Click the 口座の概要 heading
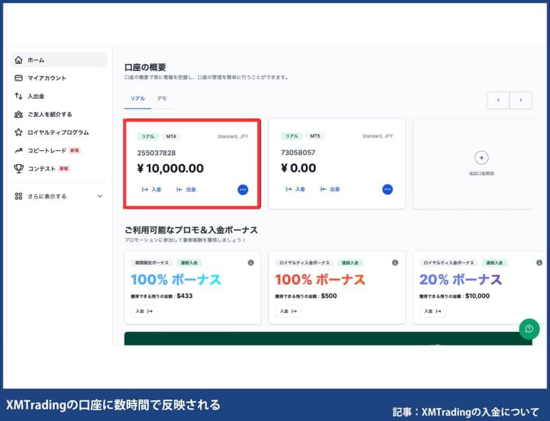The height and width of the screenshot is (421, 550). point(145,67)
